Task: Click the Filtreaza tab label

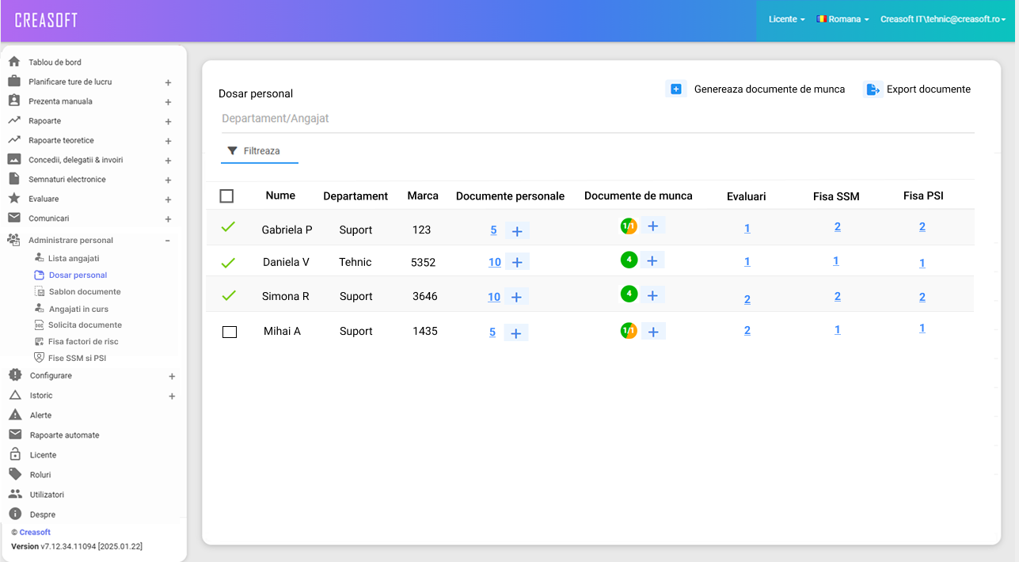Action: [x=261, y=150]
